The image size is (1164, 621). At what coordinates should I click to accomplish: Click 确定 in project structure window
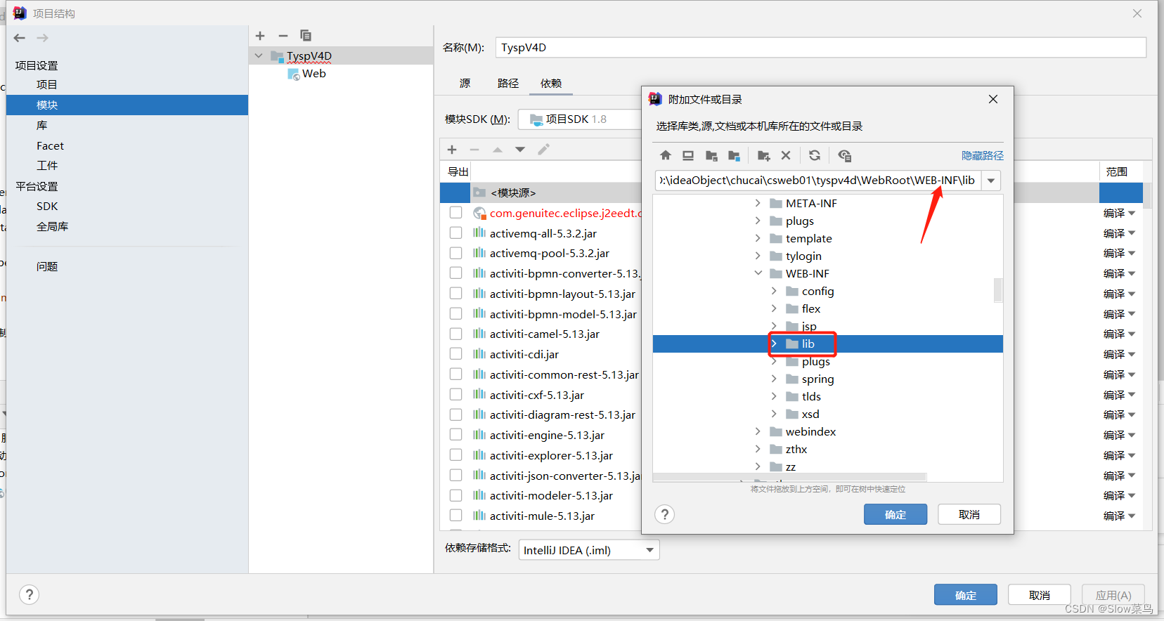[966, 595]
